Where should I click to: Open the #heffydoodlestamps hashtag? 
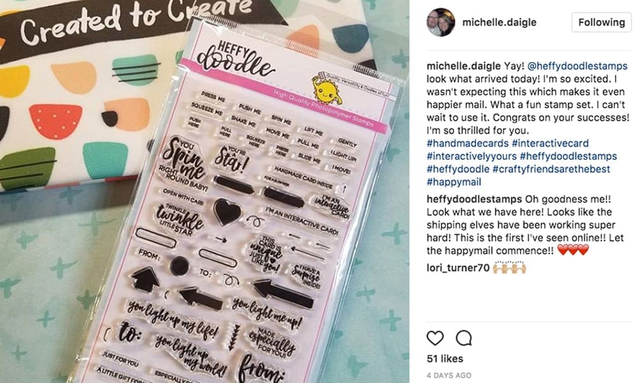[x=568, y=156]
